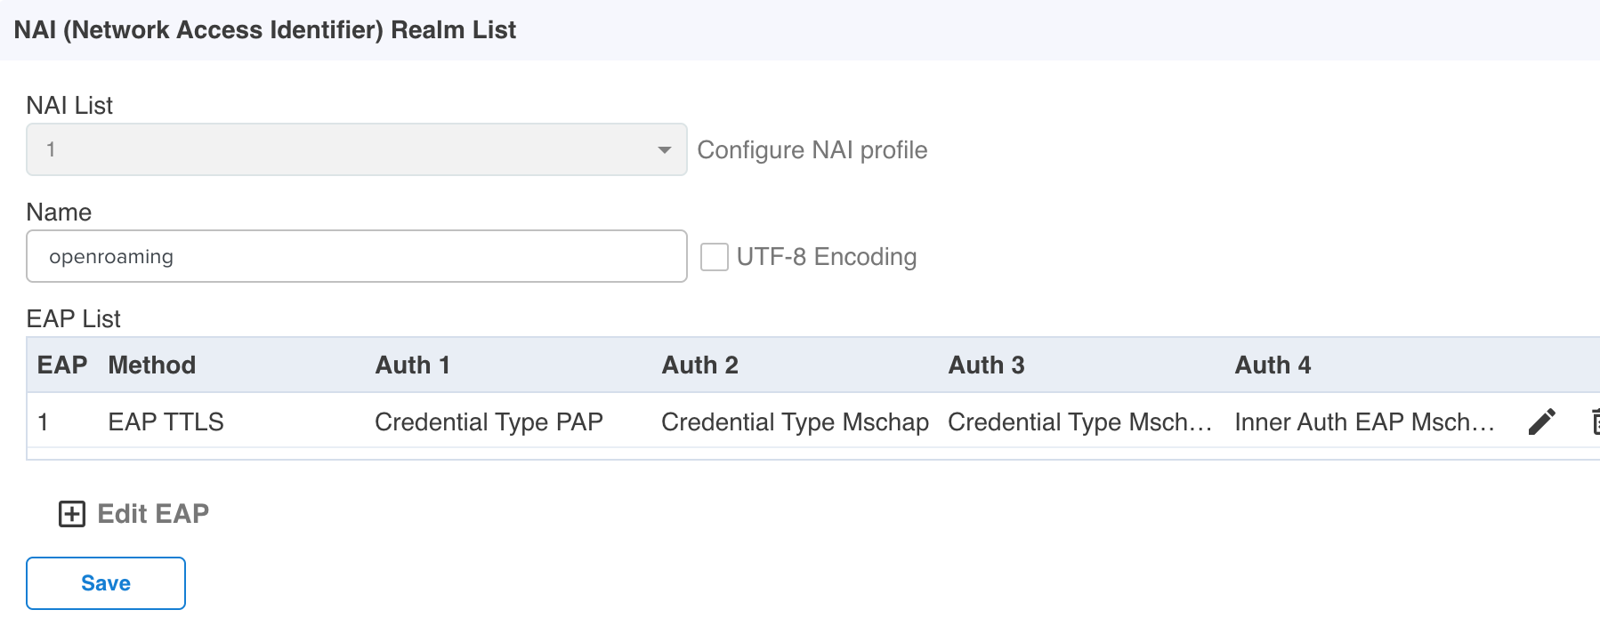Focus the Name field containing openroaming
1600x626 pixels.
356,257
